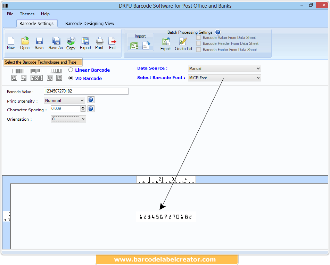The image size is (330, 265).
Task: Select the 2D Barcode radio button
Action: (71, 78)
